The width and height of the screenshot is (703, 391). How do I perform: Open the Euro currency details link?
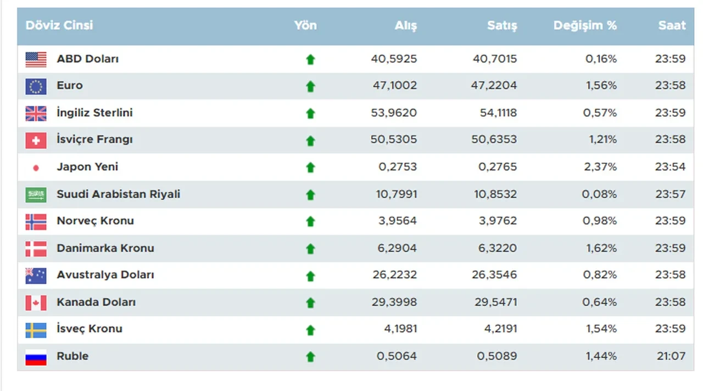(70, 86)
